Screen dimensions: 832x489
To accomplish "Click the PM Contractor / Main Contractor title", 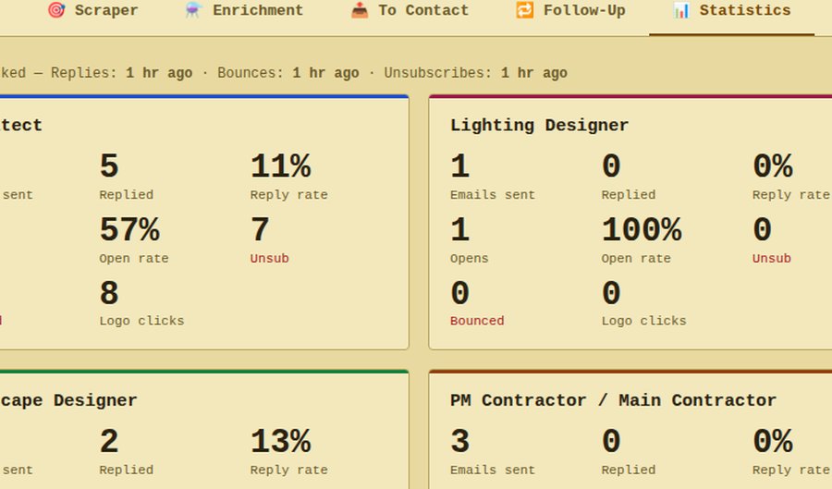I will click(613, 400).
